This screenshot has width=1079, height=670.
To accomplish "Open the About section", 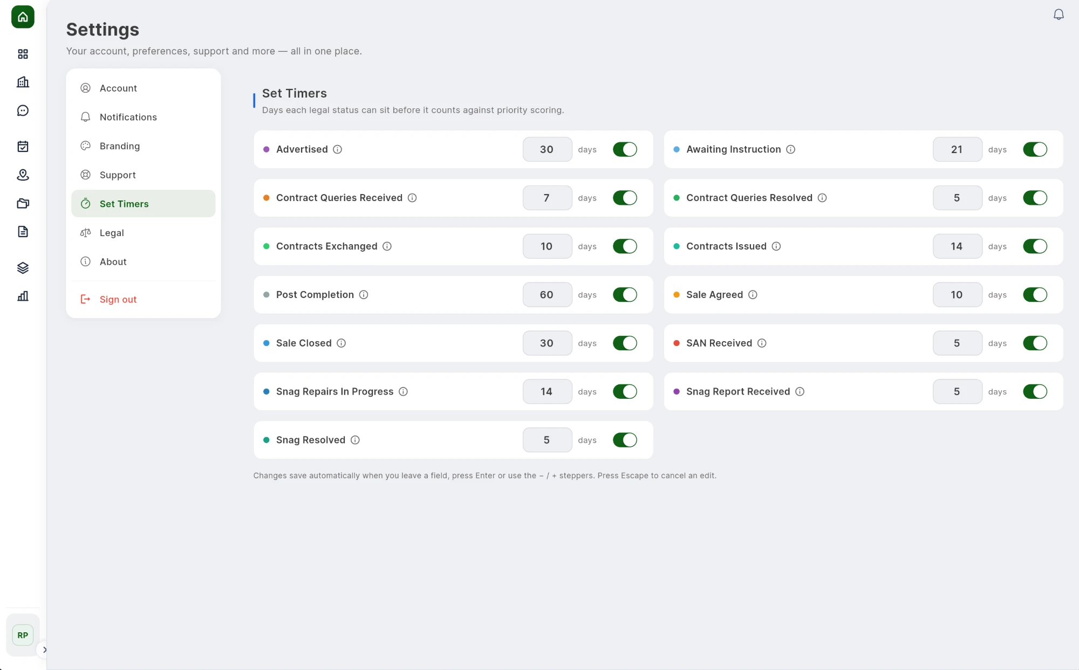I will coord(143,261).
